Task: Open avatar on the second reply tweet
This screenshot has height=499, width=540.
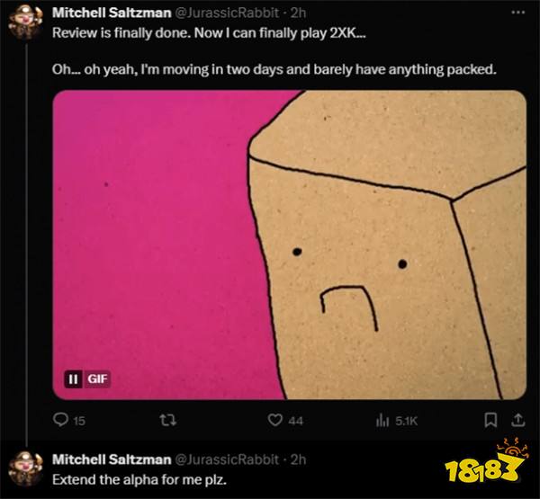Action: 25,469
